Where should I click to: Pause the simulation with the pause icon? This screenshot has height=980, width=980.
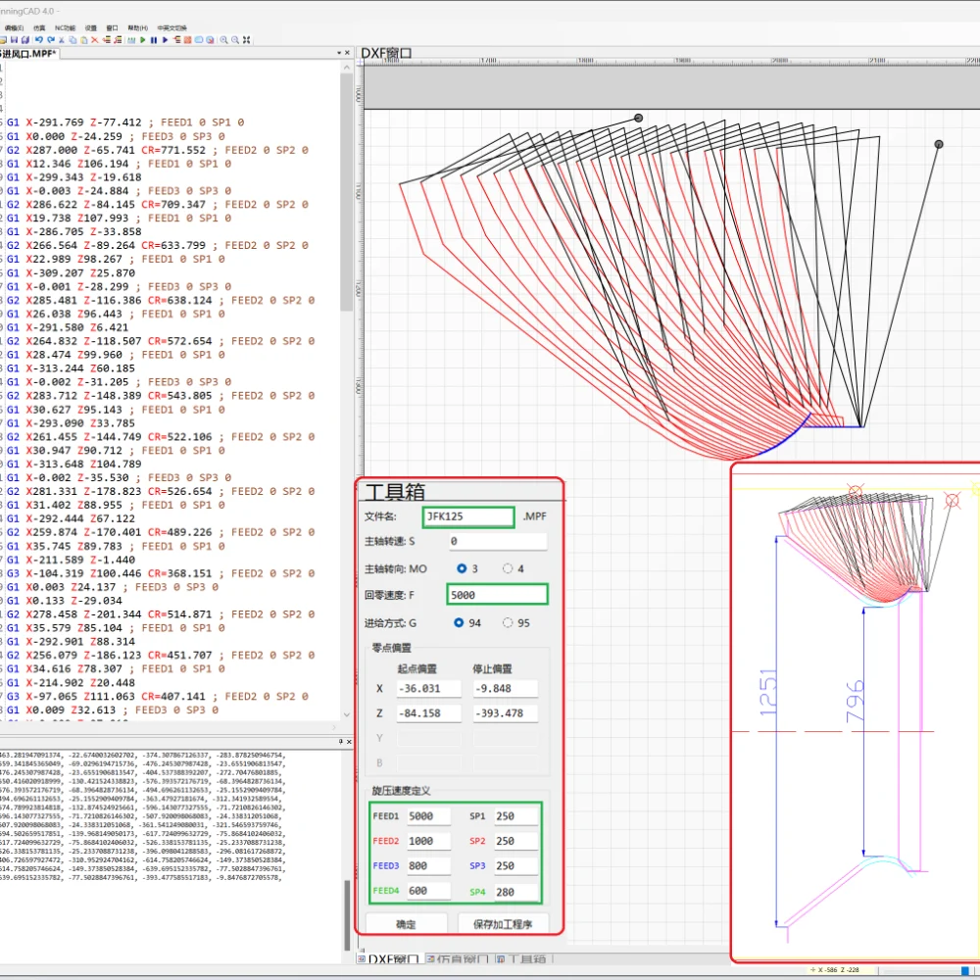[x=154, y=40]
